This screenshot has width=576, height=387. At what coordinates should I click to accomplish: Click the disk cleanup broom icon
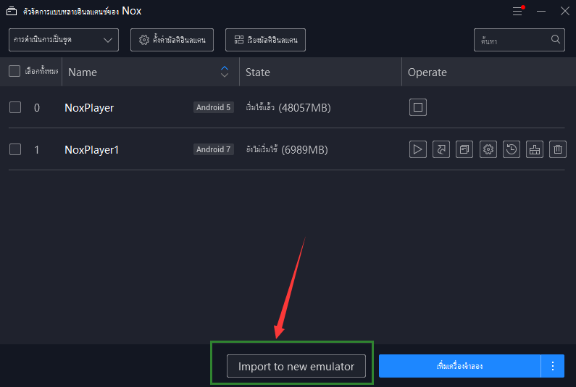534,149
